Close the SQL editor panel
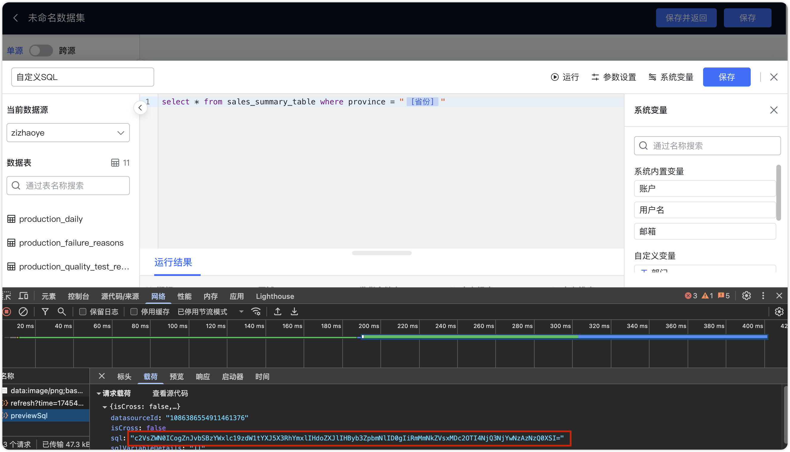790x452 pixels. (774, 77)
